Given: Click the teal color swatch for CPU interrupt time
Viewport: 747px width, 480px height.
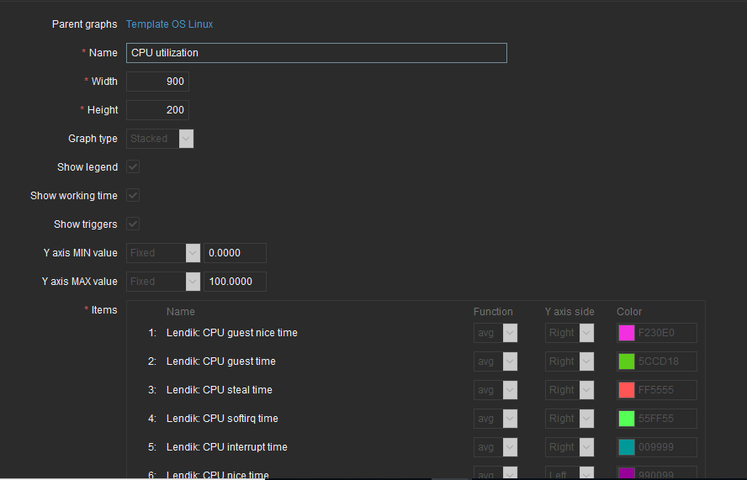Looking at the screenshot, I should 627,447.
